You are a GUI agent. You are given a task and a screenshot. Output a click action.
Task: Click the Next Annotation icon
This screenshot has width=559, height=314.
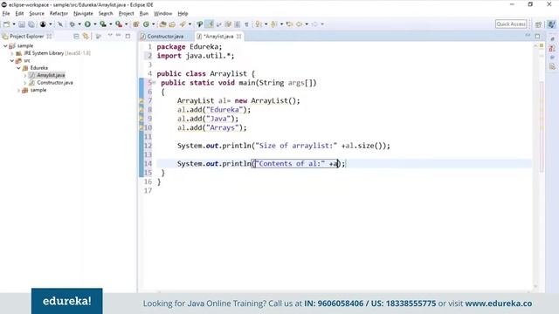click(x=259, y=24)
